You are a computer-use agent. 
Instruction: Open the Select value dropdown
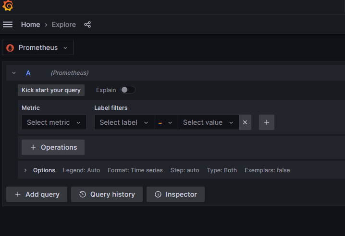point(208,122)
